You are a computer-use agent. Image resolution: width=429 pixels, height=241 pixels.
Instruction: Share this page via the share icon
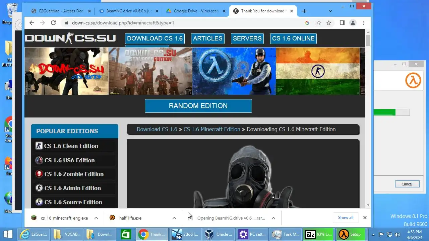pyautogui.click(x=318, y=23)
